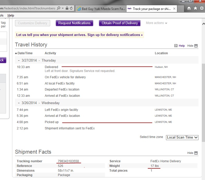This screenshot has height=180, width=205.
Task: Select the Delivered activity text
Action: click(x=51, y=67)
